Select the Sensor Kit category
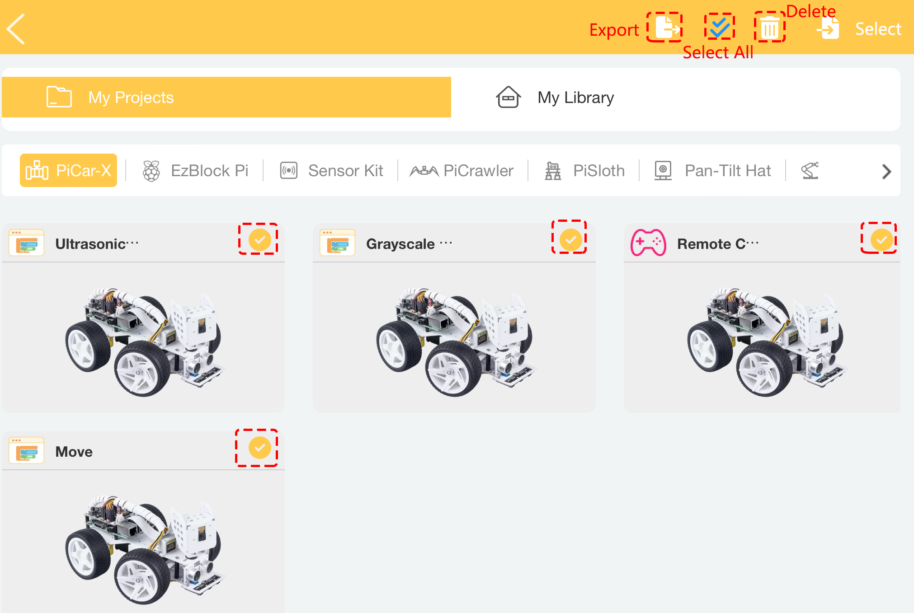The image size is (914, 613). point(331,171)
